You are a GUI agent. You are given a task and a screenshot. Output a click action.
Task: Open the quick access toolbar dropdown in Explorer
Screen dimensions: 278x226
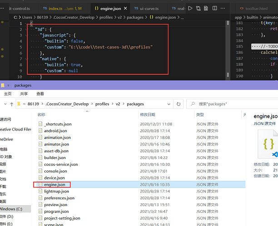(8, 86)
